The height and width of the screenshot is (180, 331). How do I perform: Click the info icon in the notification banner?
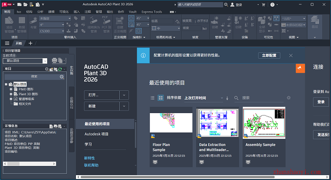tap(143, 56)
